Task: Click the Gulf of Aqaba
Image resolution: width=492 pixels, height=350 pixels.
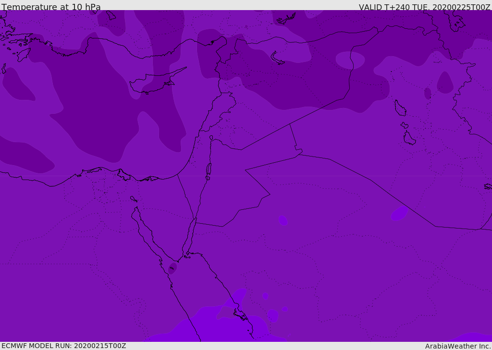Action: point(191,235)
